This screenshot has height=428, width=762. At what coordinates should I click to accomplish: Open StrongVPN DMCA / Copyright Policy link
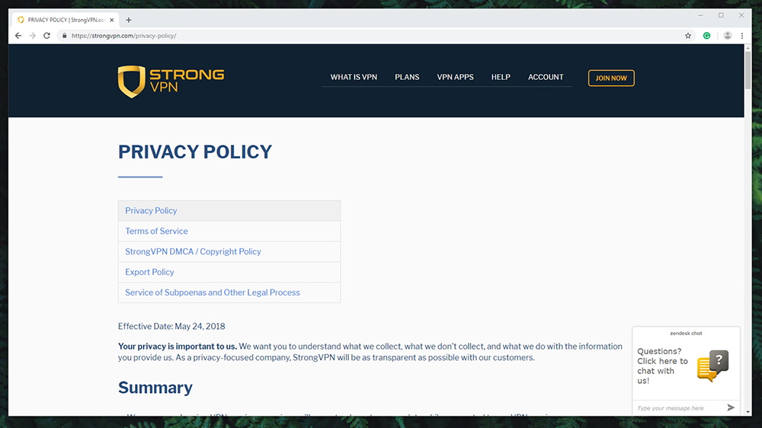[193, 251]
